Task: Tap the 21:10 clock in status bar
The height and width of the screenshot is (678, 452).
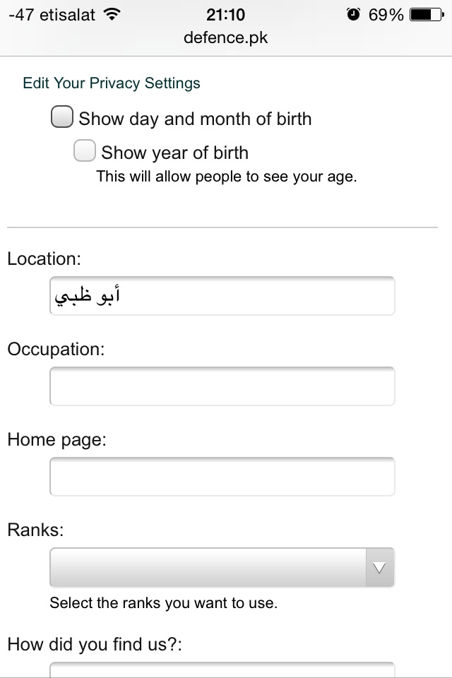Action: [x=226, y=15]
